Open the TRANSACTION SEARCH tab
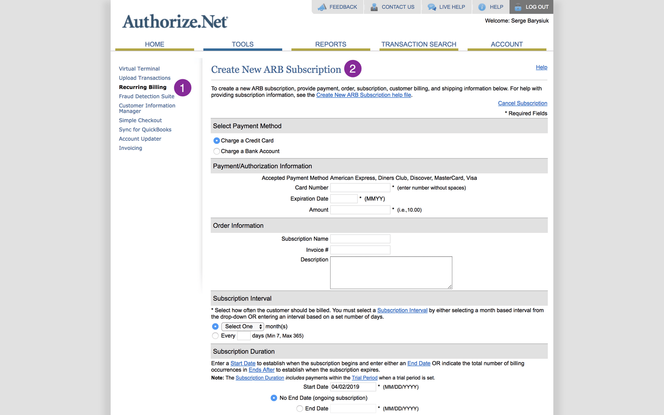 pyautogui.click(x=419, y=44)
